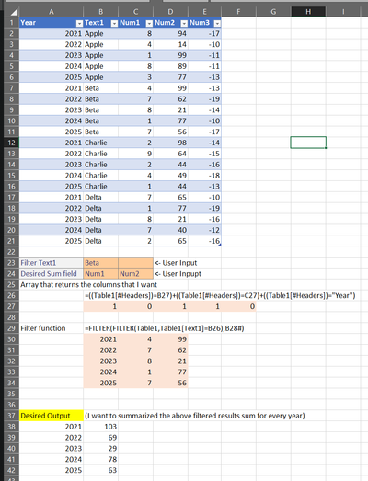Select the Delta cell in row 21
The width and height of the screenshot is (368, 481).
pyautogui.click(x=100, y=241)
